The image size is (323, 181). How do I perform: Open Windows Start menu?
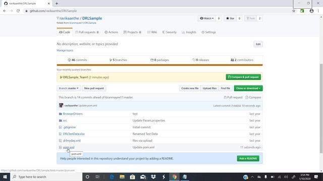[5, 176]
